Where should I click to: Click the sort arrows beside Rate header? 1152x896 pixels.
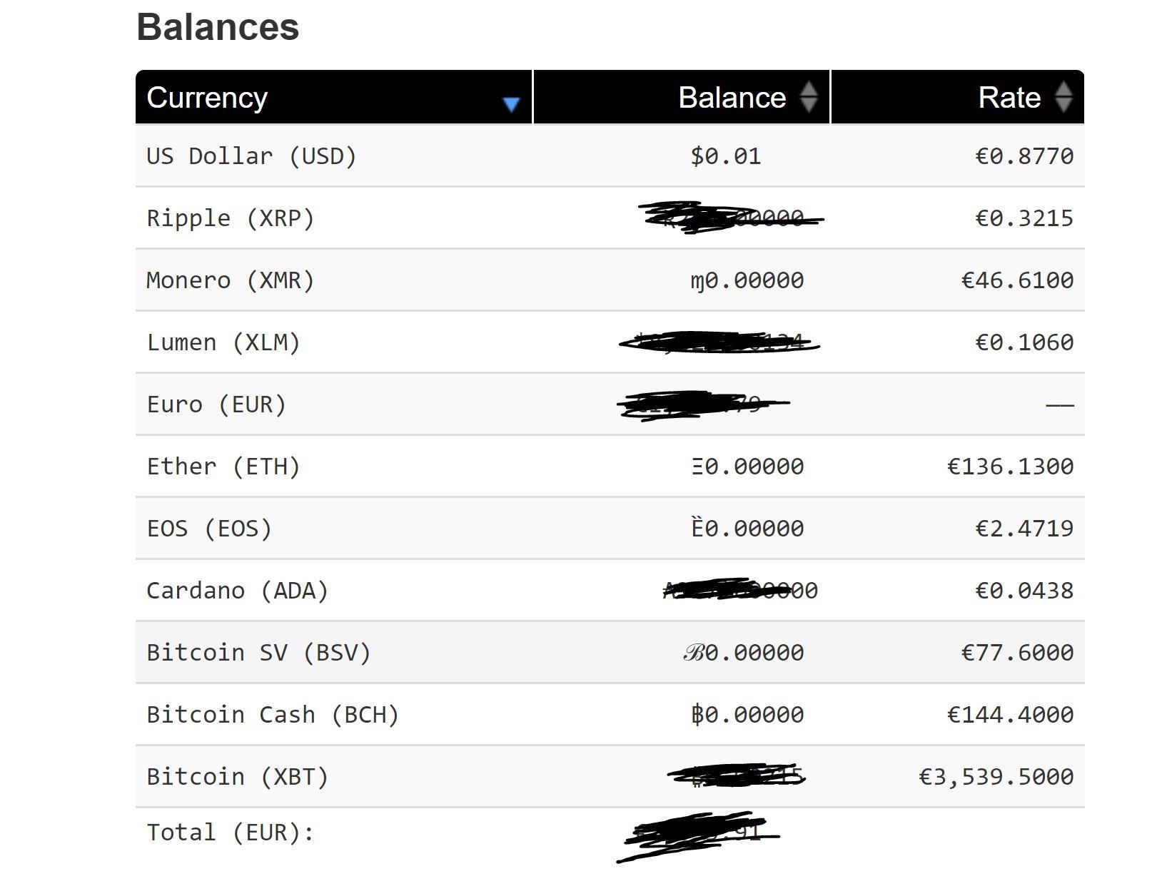click(1063, 97)
